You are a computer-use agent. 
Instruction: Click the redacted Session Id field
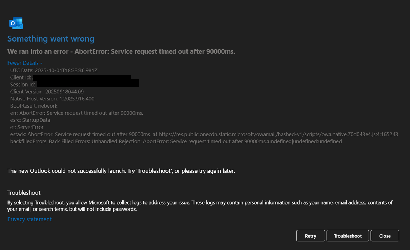87,84
